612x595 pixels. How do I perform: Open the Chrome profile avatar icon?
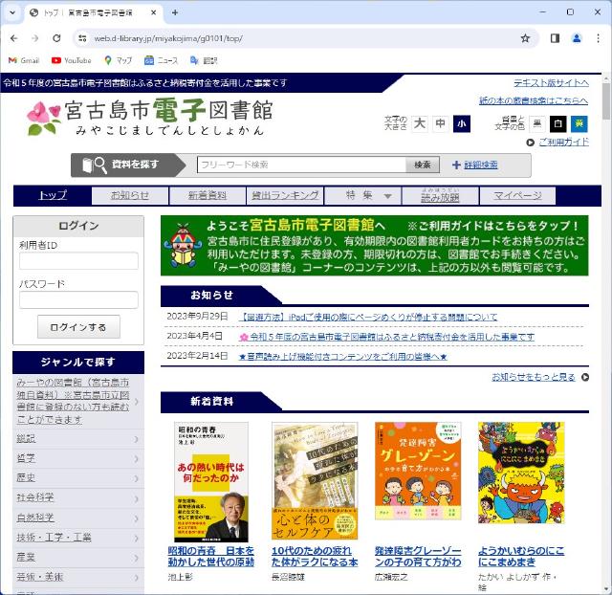pos(577,38)
